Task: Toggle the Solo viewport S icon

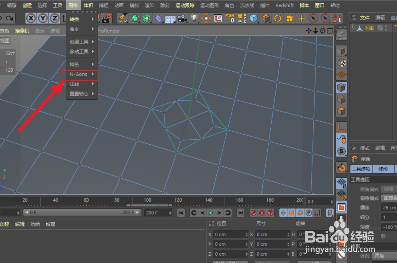Action: pos(341,151)
